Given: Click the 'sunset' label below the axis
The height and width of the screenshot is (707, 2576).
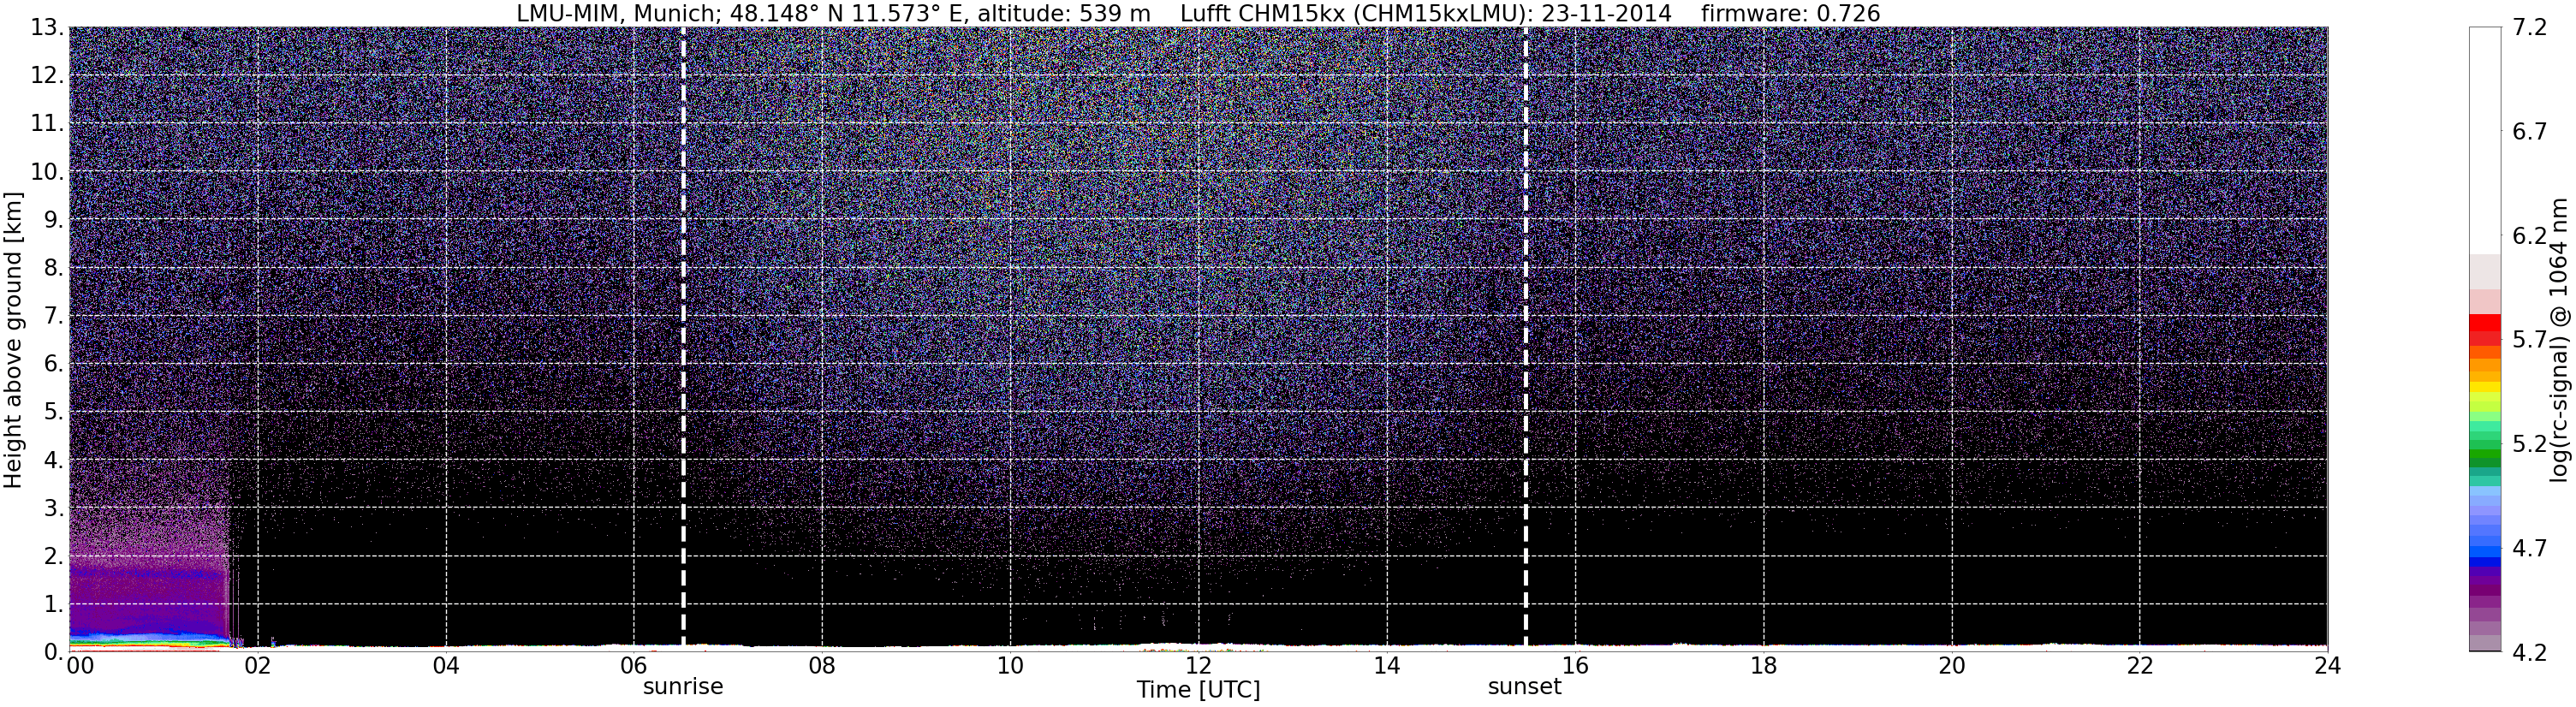Looking at the screenshot, I should click(1525, 687).
